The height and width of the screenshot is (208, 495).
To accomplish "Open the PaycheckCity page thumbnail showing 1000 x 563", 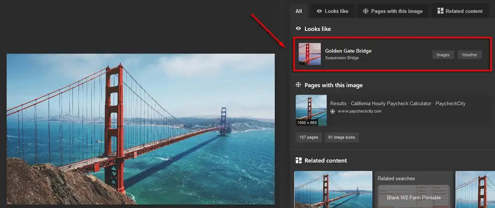I will tap(311, 111).
